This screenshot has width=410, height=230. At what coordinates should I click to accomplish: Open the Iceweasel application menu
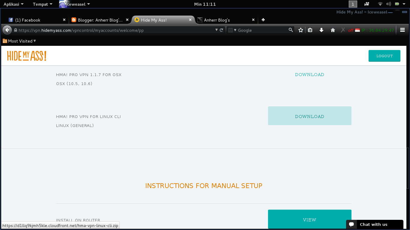[75, 4]
